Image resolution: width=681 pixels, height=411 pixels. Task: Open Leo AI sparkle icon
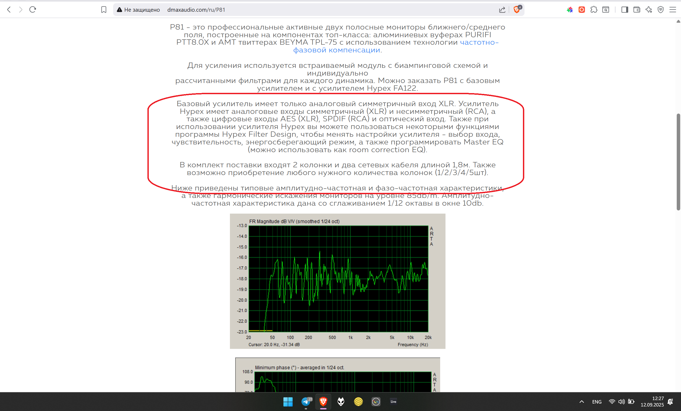pyautogui.click(x=649, y=10)
